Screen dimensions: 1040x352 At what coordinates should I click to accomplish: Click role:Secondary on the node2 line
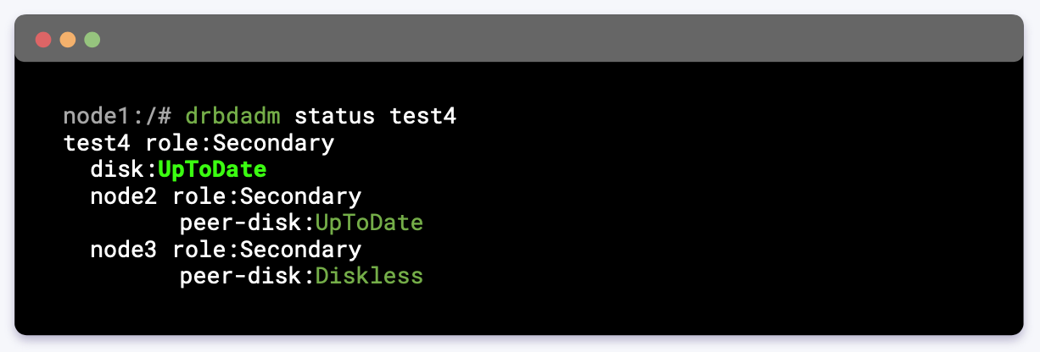point(266,197)
